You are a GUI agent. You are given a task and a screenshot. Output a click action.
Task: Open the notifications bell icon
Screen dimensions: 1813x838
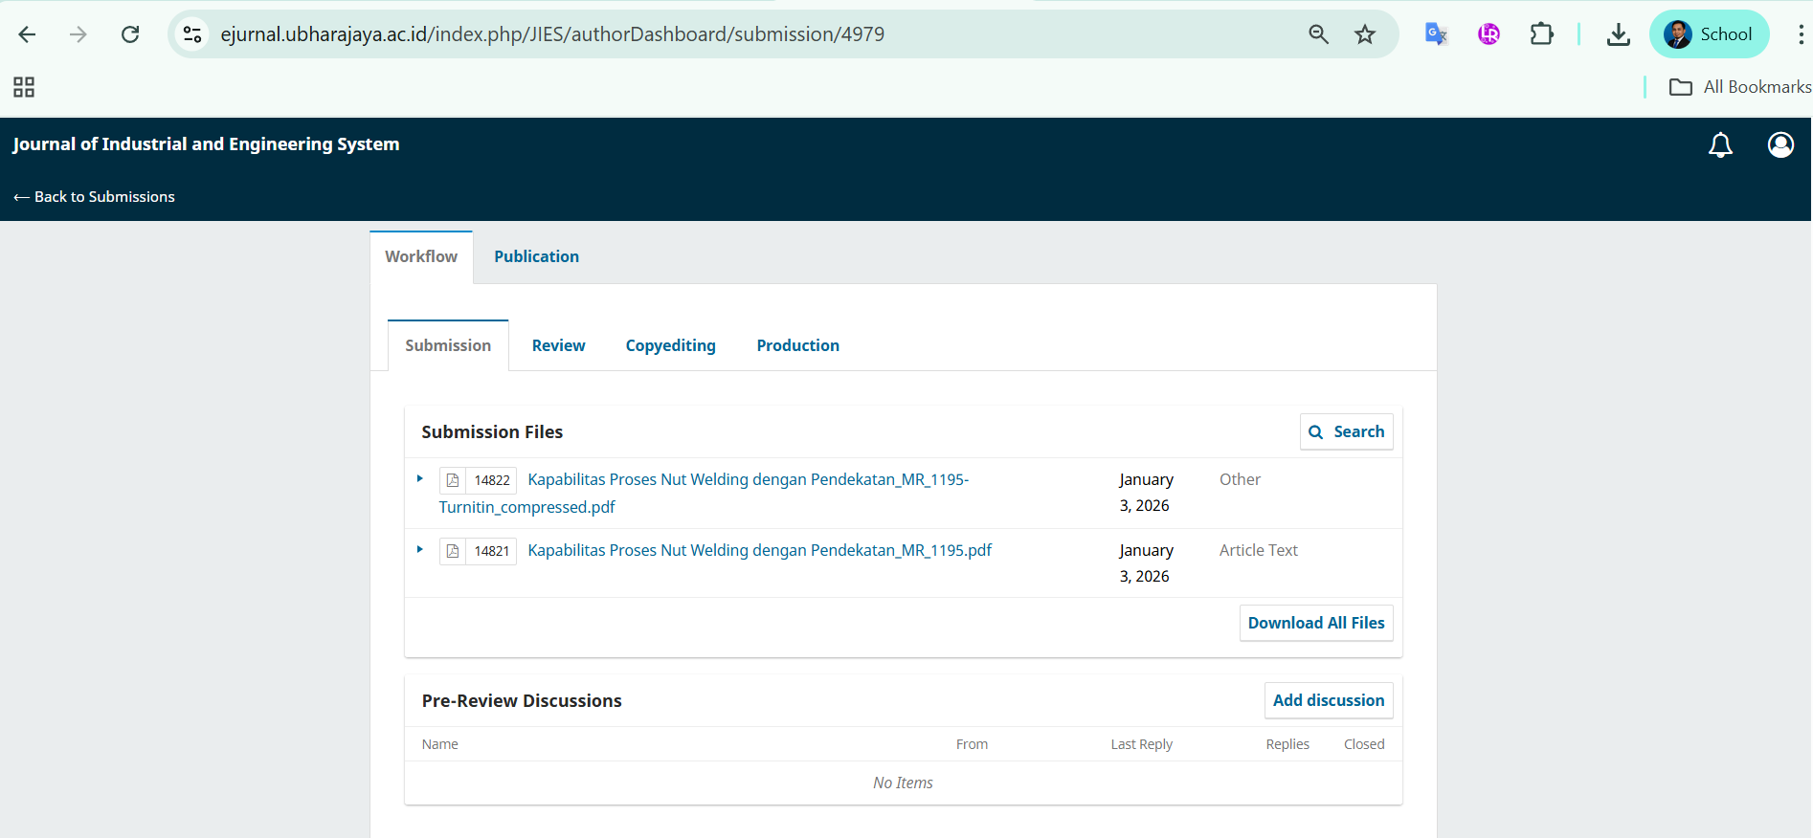point(1720,145)
